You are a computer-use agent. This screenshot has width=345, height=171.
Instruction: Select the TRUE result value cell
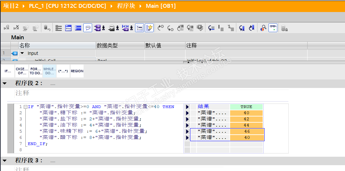246,107
